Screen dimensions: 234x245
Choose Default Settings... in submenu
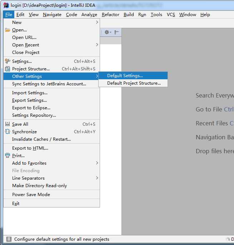(x=133, y=76)
